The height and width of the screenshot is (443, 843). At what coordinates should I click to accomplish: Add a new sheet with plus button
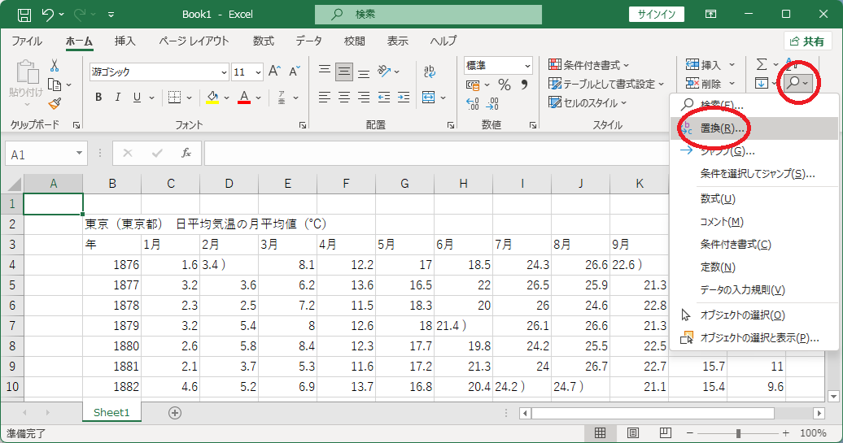pos(175,413)
